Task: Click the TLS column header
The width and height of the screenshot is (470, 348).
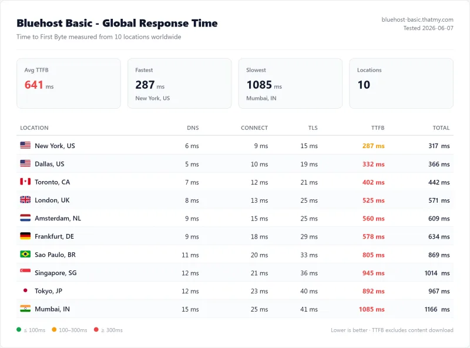Action: (313, 128)
